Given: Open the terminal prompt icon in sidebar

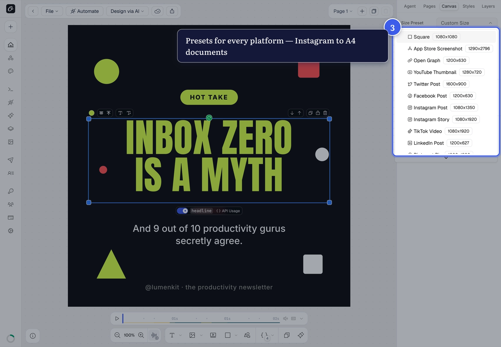Looking at the screenshot, I should click(x=11, y=89).
